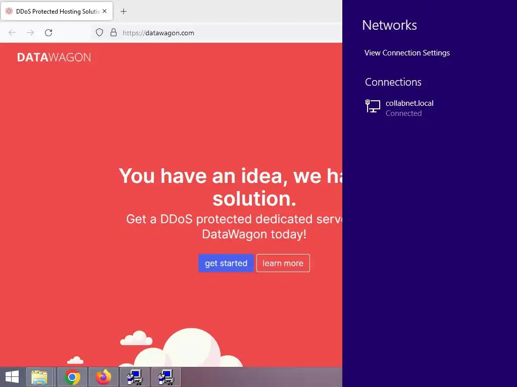Click the wired network computer icon
517x387 pixels.
pos(373,106)
